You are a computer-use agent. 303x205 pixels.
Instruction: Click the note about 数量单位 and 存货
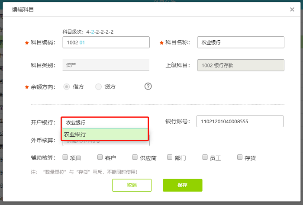point(84,172)
